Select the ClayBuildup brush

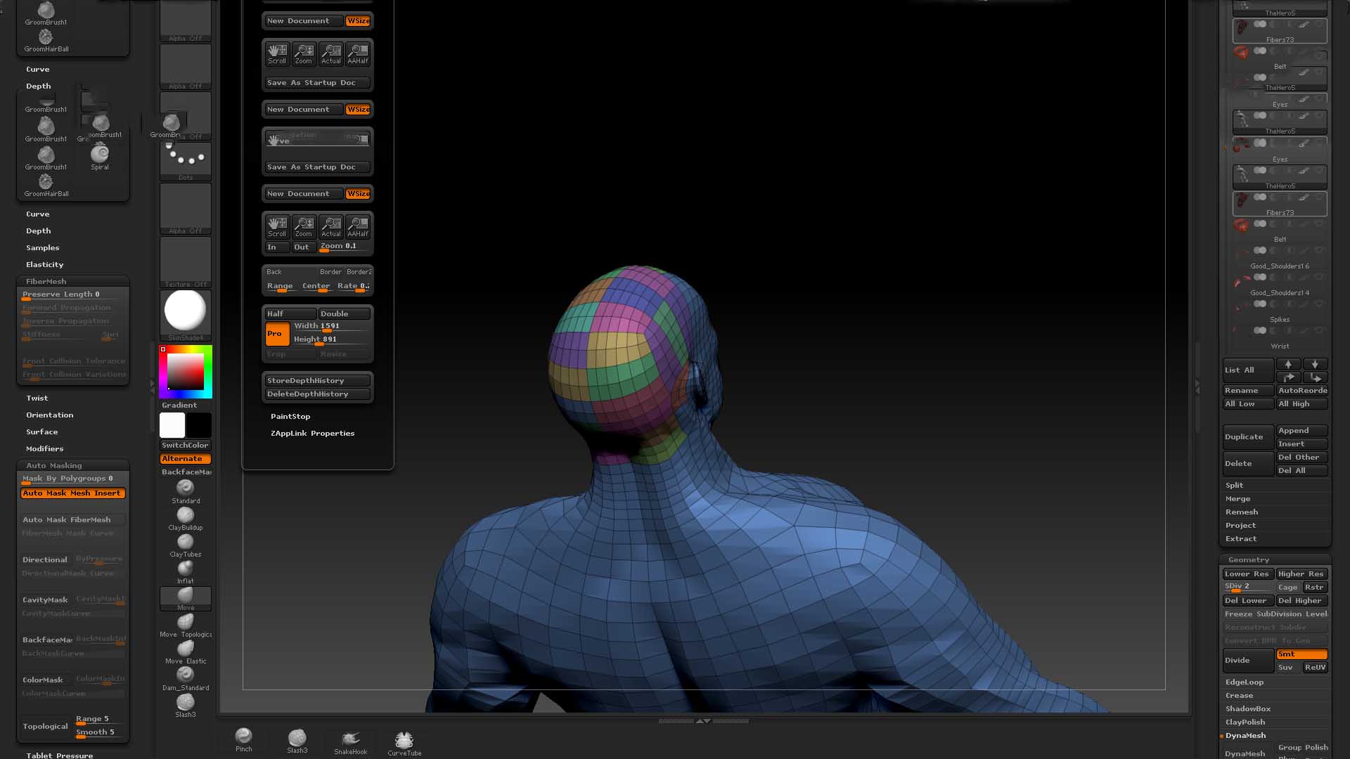(186, 519)
